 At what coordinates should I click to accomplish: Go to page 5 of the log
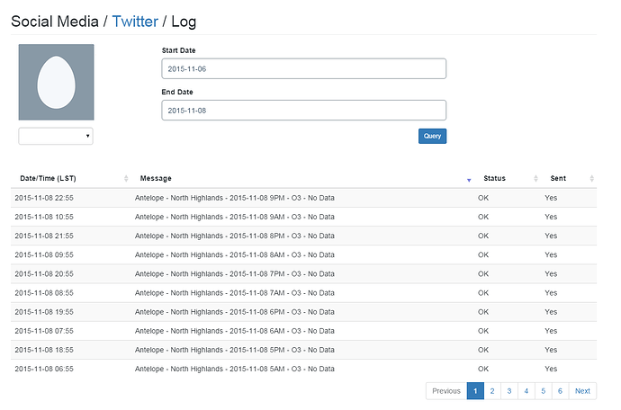tap(544, 391)
